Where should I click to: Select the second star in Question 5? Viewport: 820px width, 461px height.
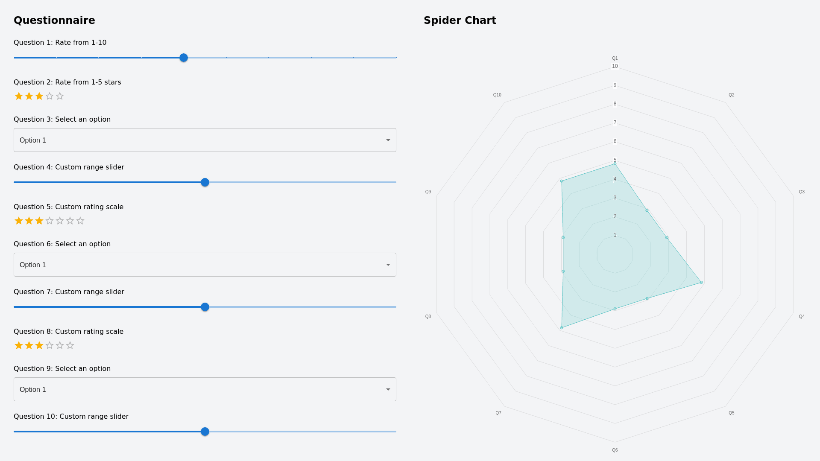coord(29,221)
